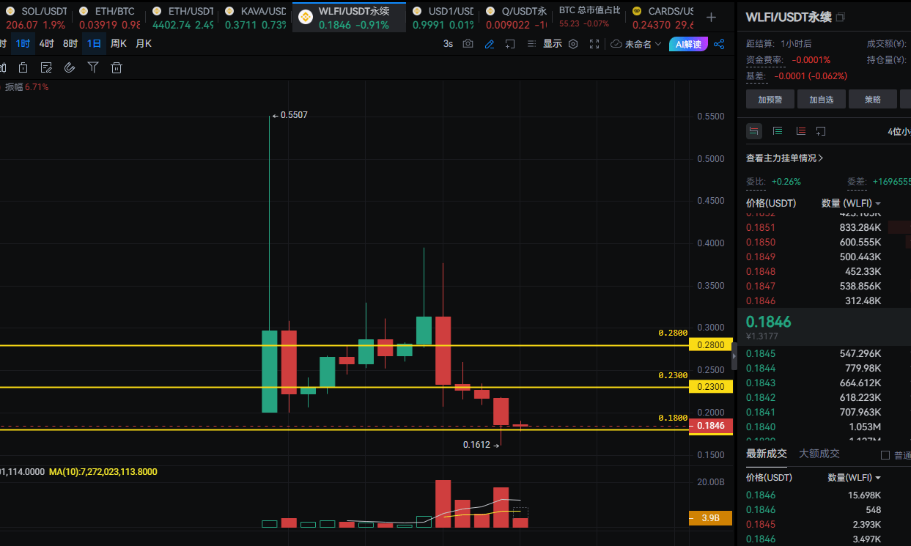The height and width of the screenshot is (546, 911).
Task: Click the lock drawings icon
Action: pos(23,68)
